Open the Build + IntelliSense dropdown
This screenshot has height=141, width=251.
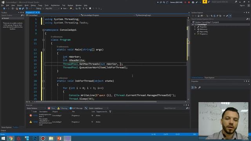pyautogui.click(x=98, y=108)
